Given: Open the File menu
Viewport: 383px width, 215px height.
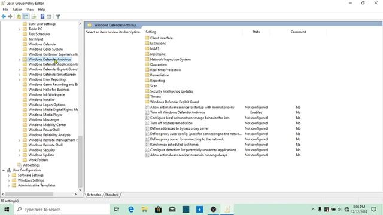Looking at the screenshot, I should [x=5, y=10].
